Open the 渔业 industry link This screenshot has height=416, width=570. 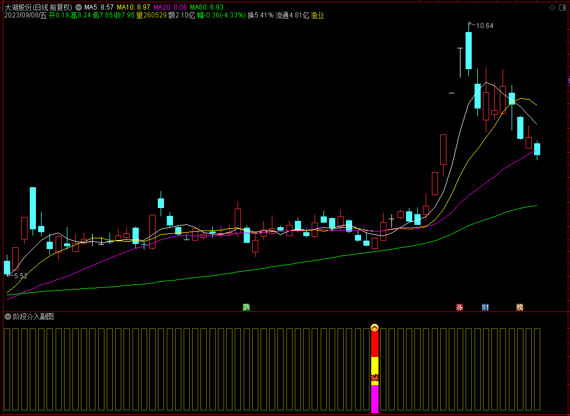tap(317, 15)
